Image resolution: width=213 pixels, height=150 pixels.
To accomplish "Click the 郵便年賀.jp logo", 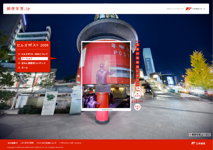I will click(18, 8).
